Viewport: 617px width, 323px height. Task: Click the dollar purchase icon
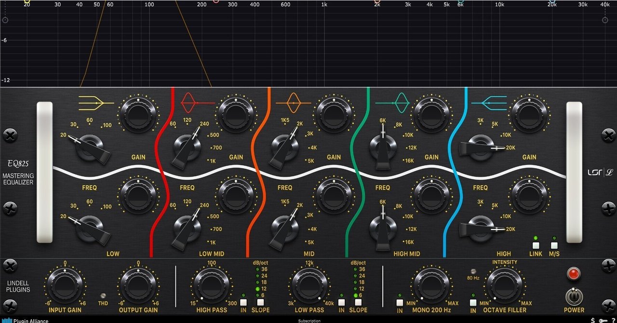click(592, 319)
